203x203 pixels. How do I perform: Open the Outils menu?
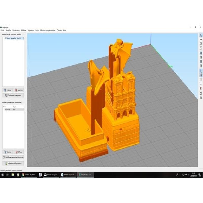pyautogui.click(x=37, y=30)
